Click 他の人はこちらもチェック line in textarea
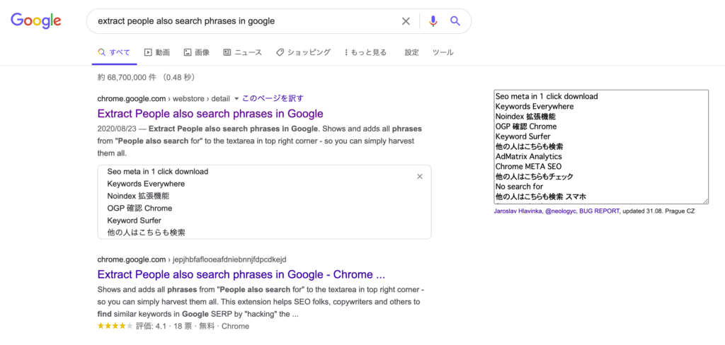Image resolution: width=725 pixels, height=345 pixels. [x=534, y=177]
